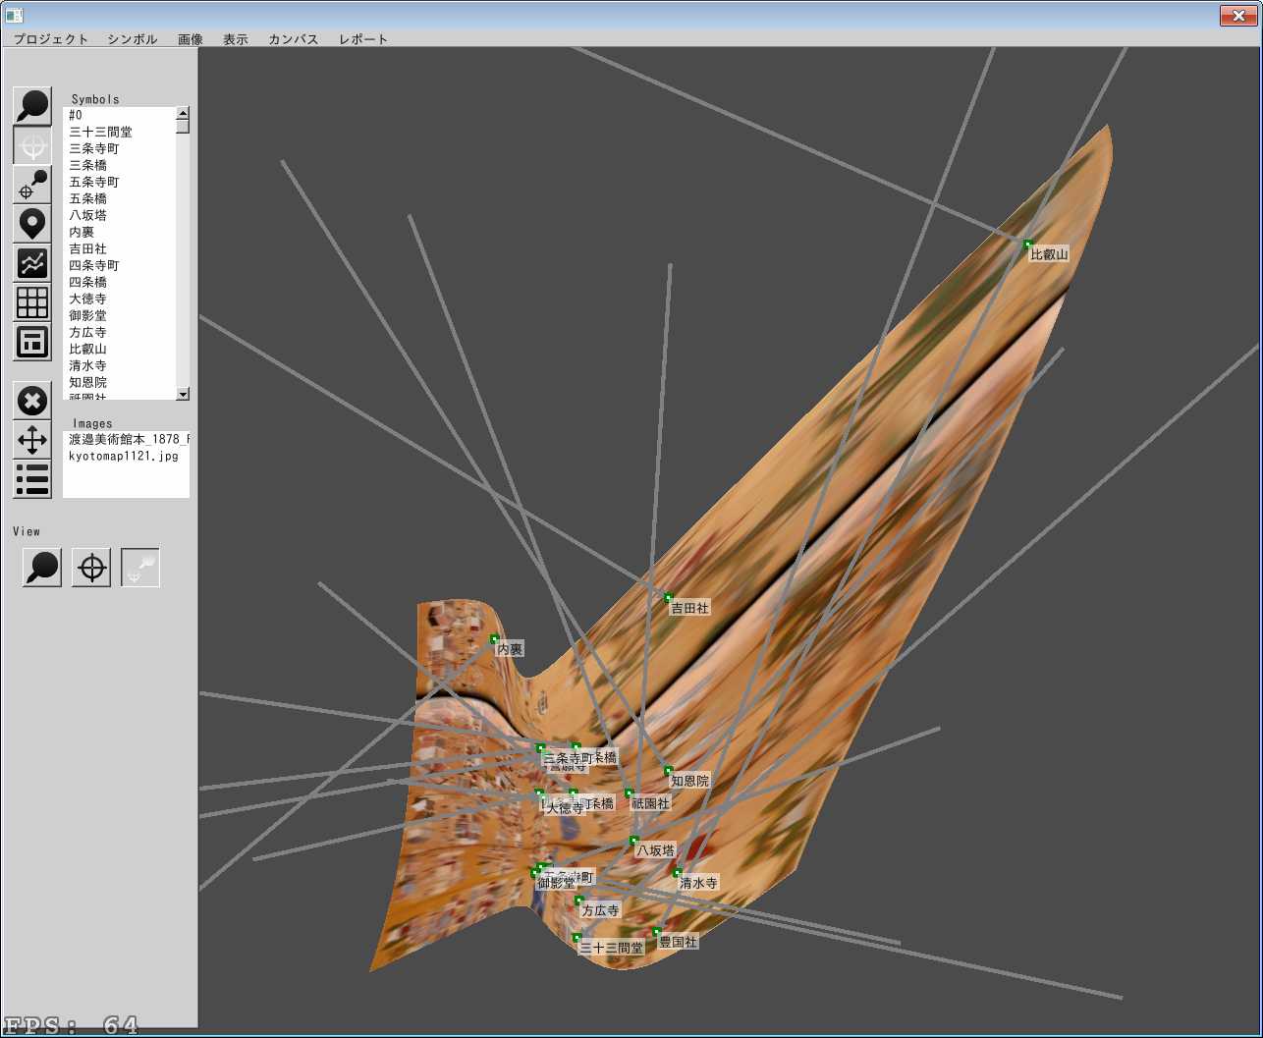Screen dimensions: 1263x1038
Task: Select 清水寺 in the Symbols list
Action: pyautogui.click(x=119, y=365)
